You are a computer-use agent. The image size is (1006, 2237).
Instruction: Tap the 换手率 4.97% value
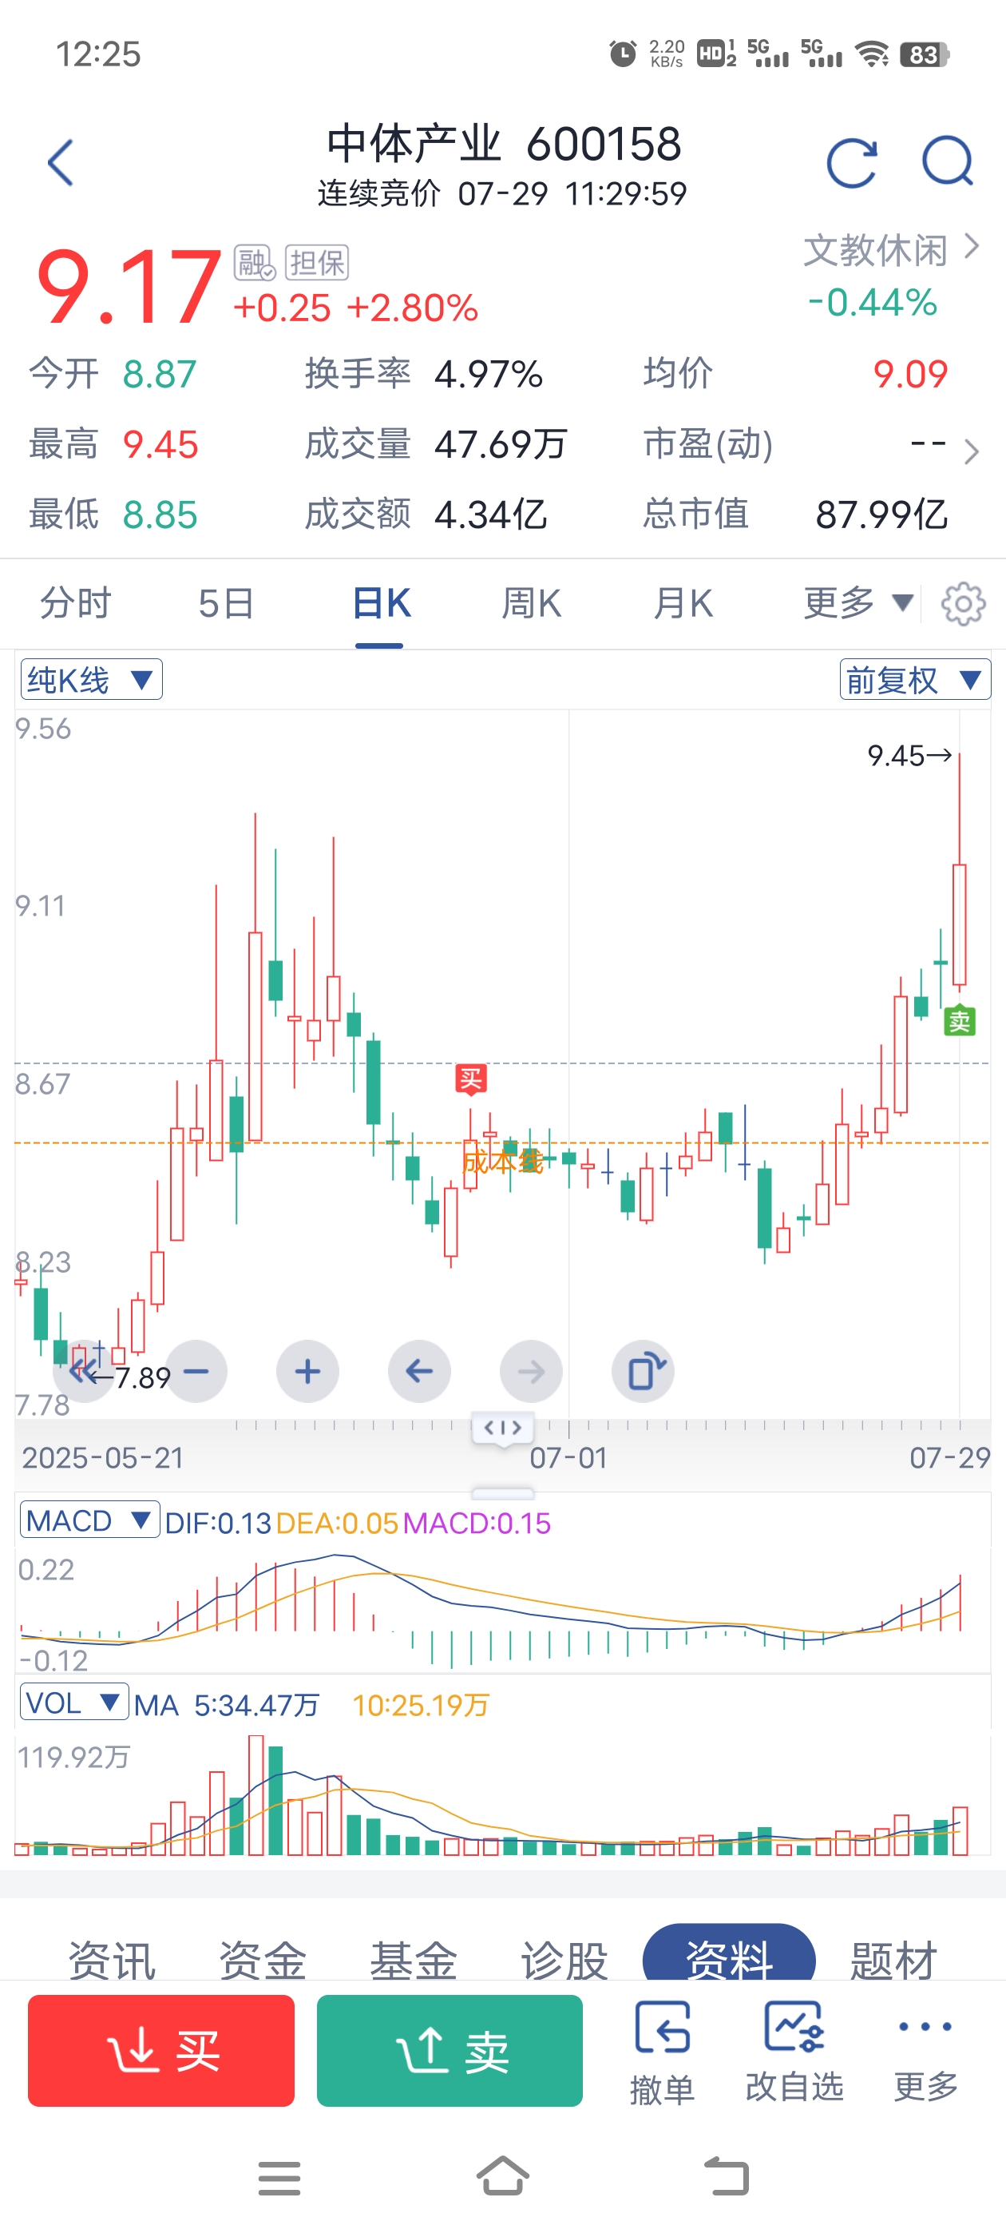pos(489,374)
